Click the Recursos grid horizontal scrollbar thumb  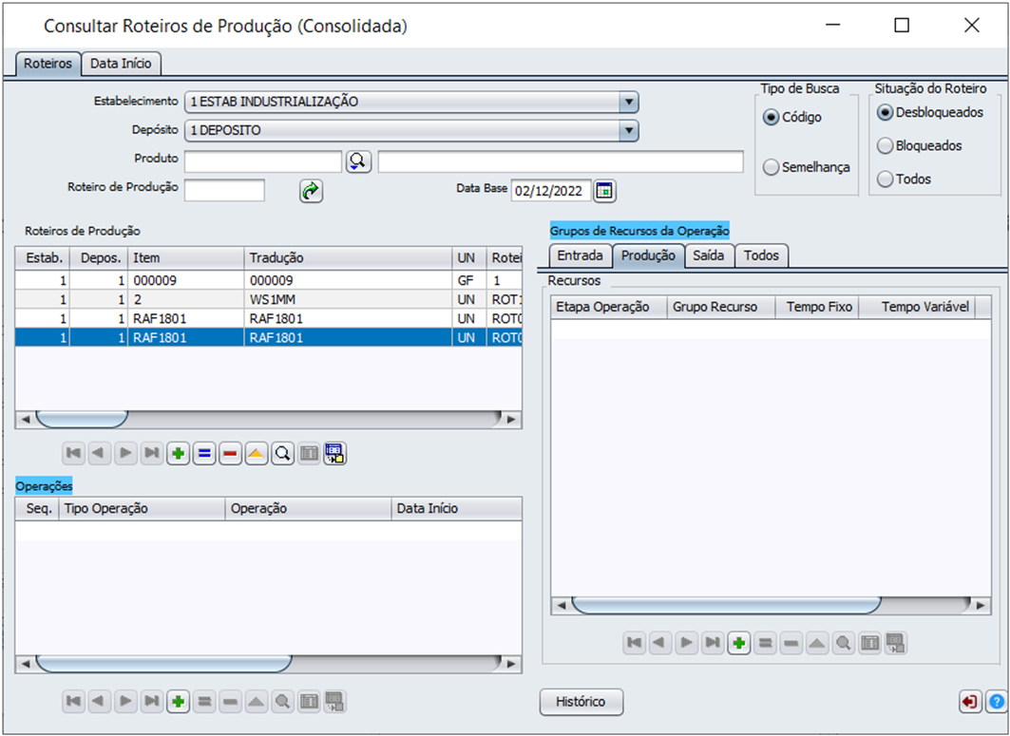pos(726,605)
